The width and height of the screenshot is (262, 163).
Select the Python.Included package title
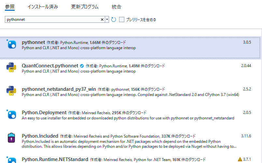(40, 136)
